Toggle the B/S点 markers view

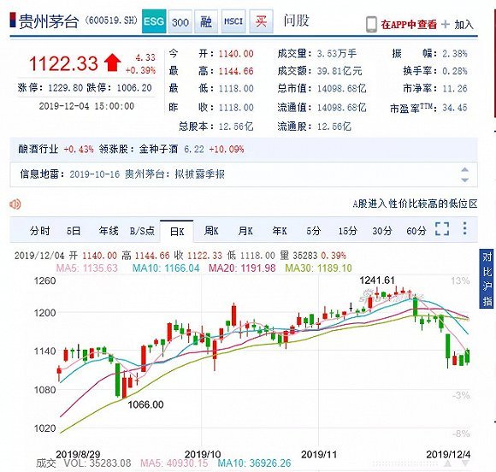142,231
